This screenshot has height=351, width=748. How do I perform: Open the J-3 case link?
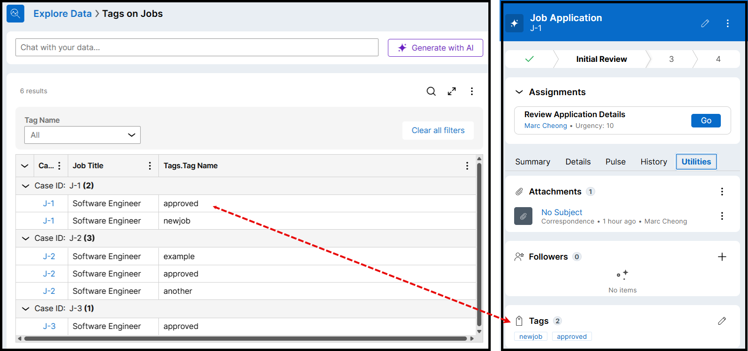(49, 326)
